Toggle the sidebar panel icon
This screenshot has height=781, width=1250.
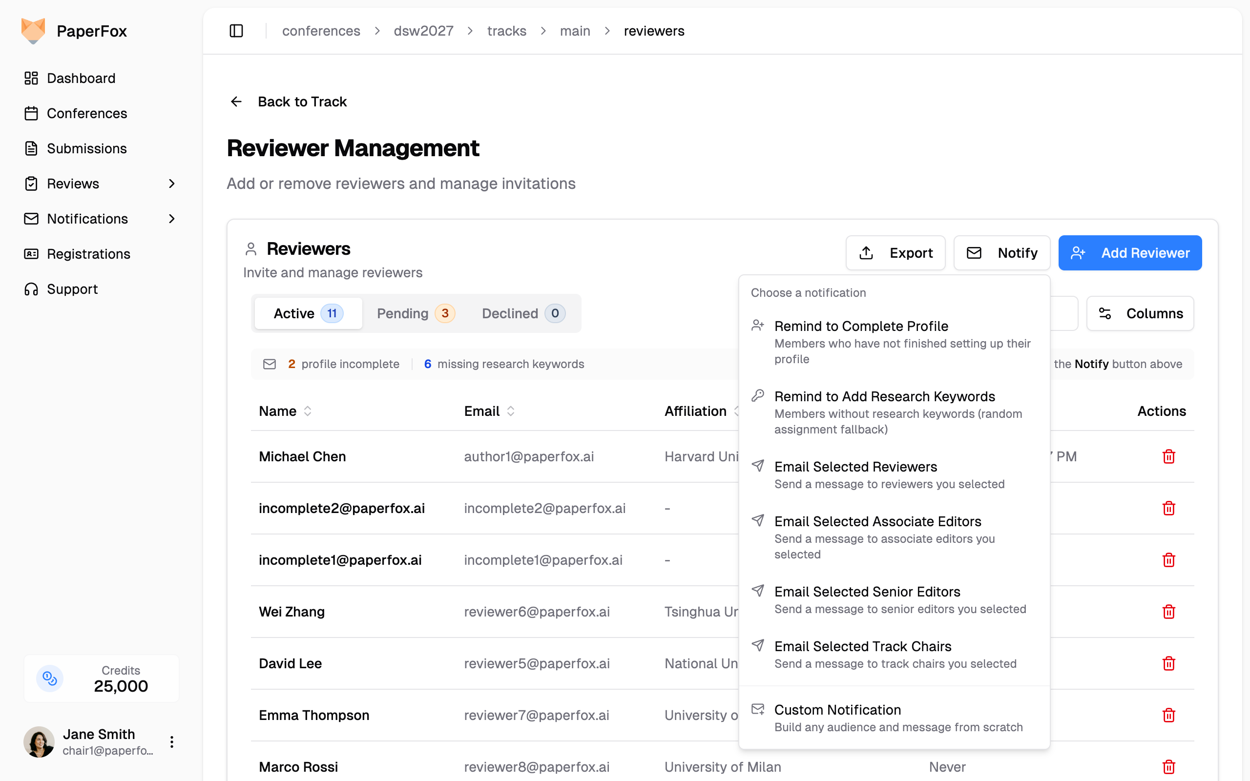(236, 31)
